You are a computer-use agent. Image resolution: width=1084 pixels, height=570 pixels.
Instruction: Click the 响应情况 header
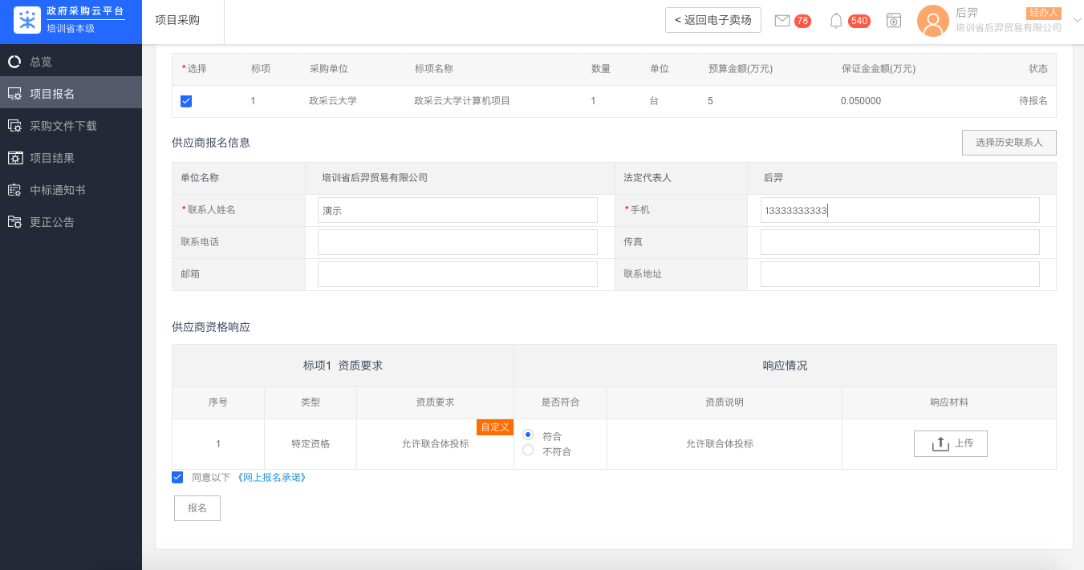785,366
